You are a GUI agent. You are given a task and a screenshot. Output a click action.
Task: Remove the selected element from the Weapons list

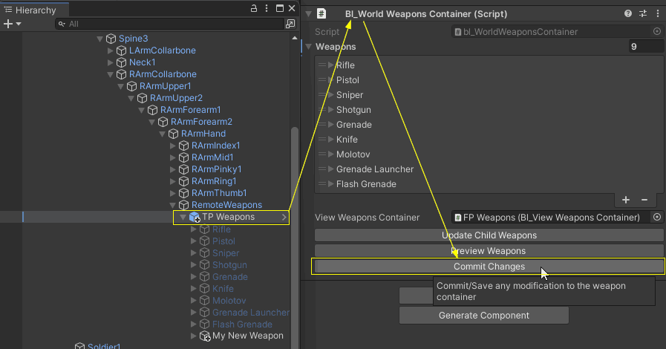tap(644, 200)
